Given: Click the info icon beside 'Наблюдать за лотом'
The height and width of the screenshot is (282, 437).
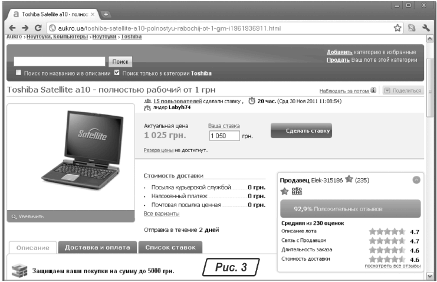Looking at the screenshot, I should (x=373, y=91).
